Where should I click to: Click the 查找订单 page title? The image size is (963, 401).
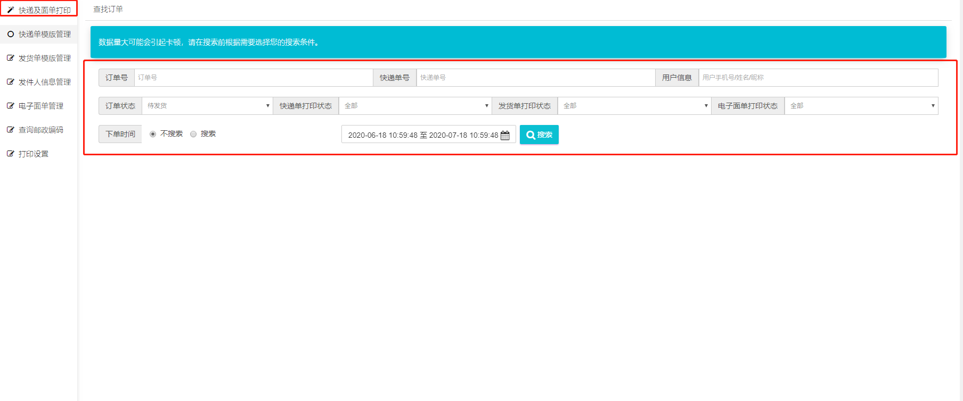pos(108,9)
